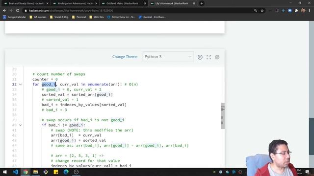This screenshot has width=314, height=176.
Task: Click 'arr[bad_i] = curr_val' line
Action: point(76,135)
